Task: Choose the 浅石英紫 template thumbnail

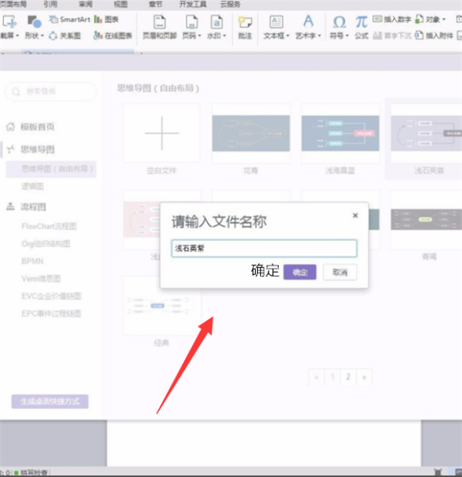Action: click(x=427, y=133)
